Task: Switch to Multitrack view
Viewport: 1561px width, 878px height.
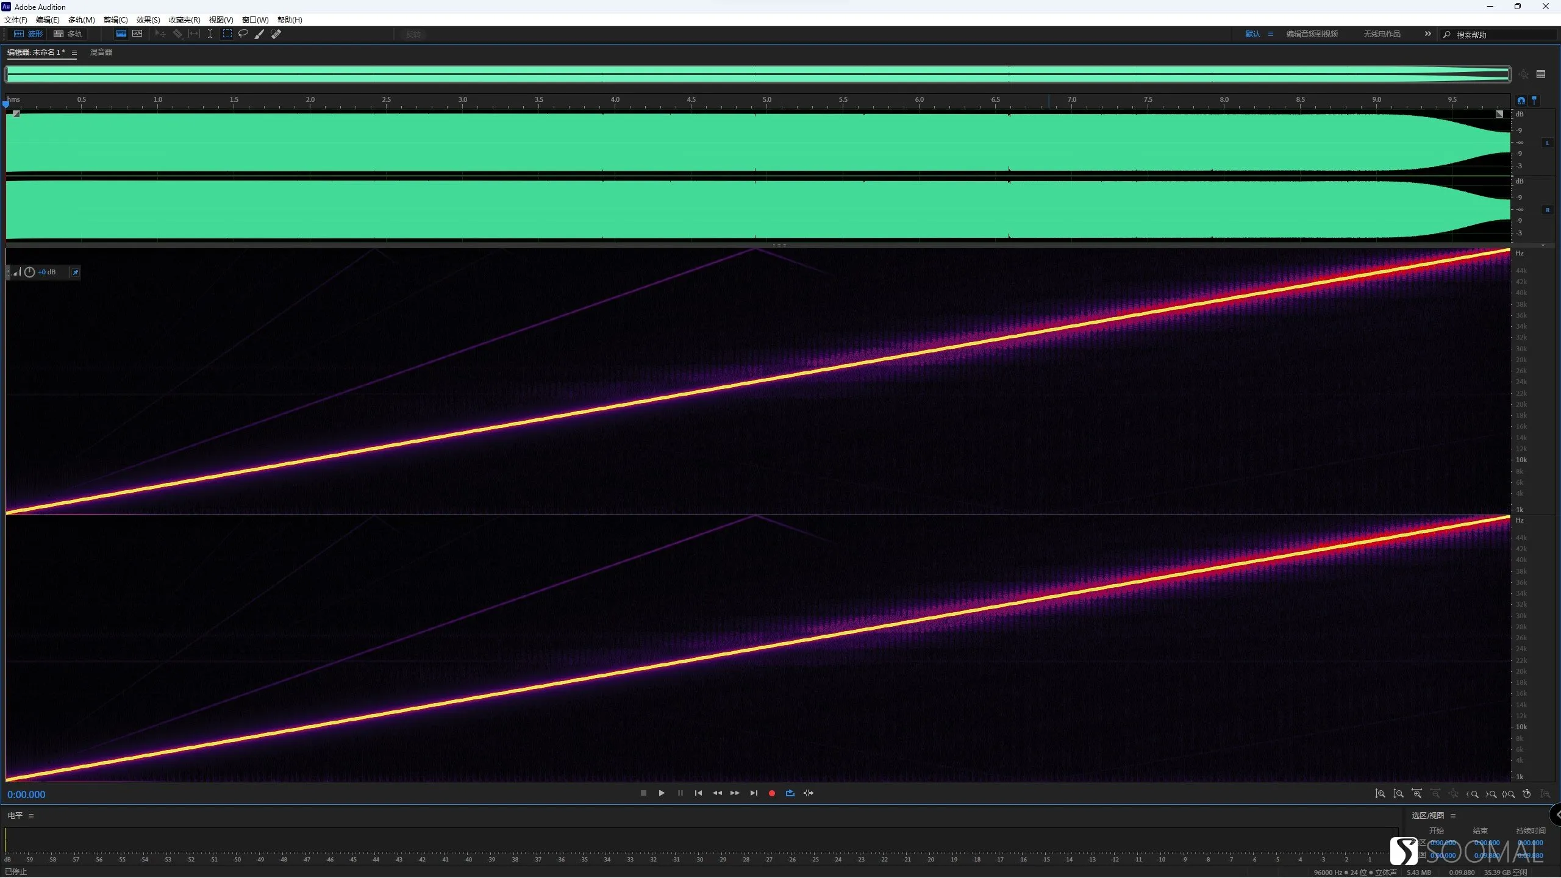Action: coord(68,34)
